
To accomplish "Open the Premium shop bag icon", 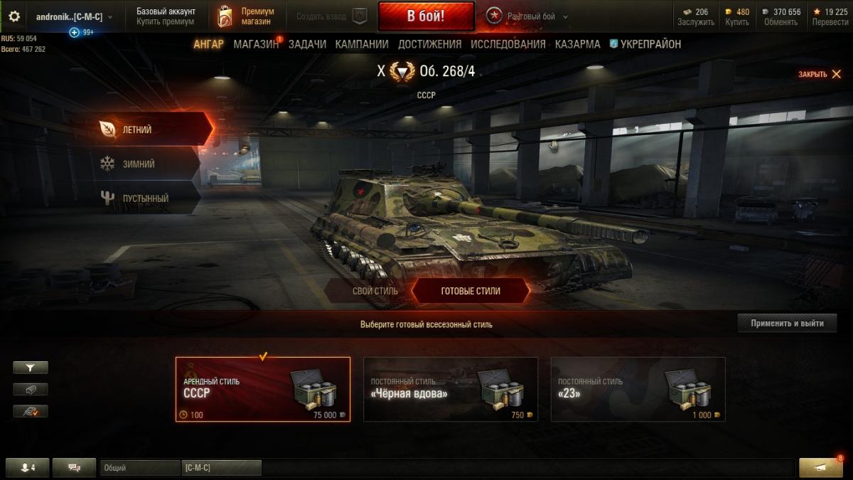I will (225, 16).
